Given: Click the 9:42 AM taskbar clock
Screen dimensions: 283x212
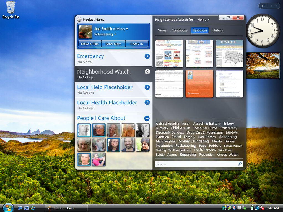Looking at the screenshot, I should 272,208.
